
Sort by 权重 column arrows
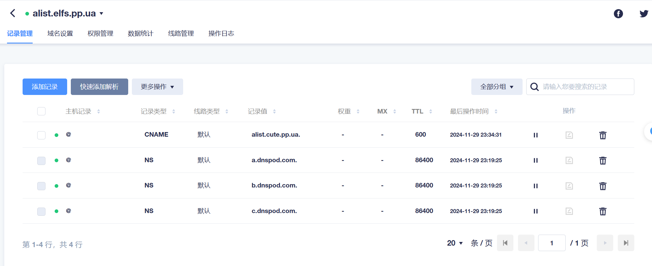358,112
